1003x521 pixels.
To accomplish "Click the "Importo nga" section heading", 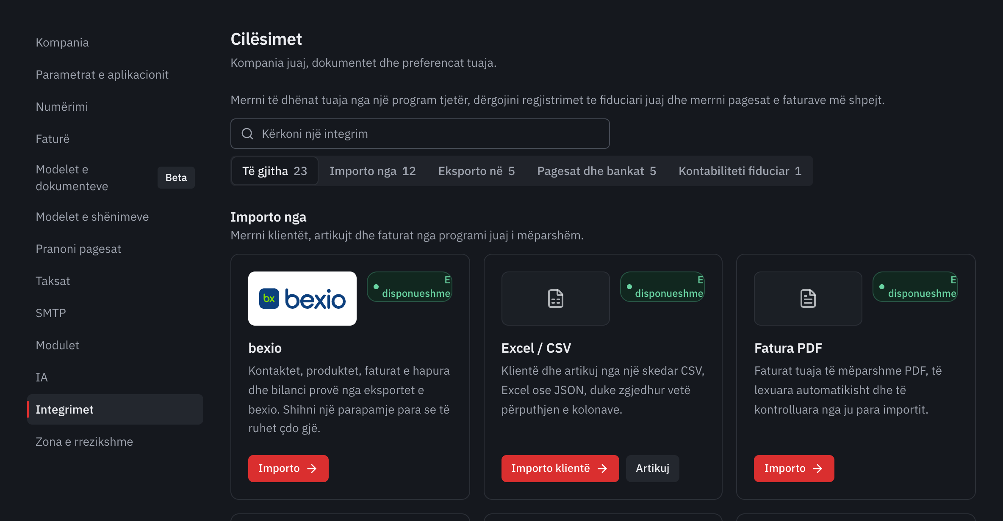I will 269,217.
